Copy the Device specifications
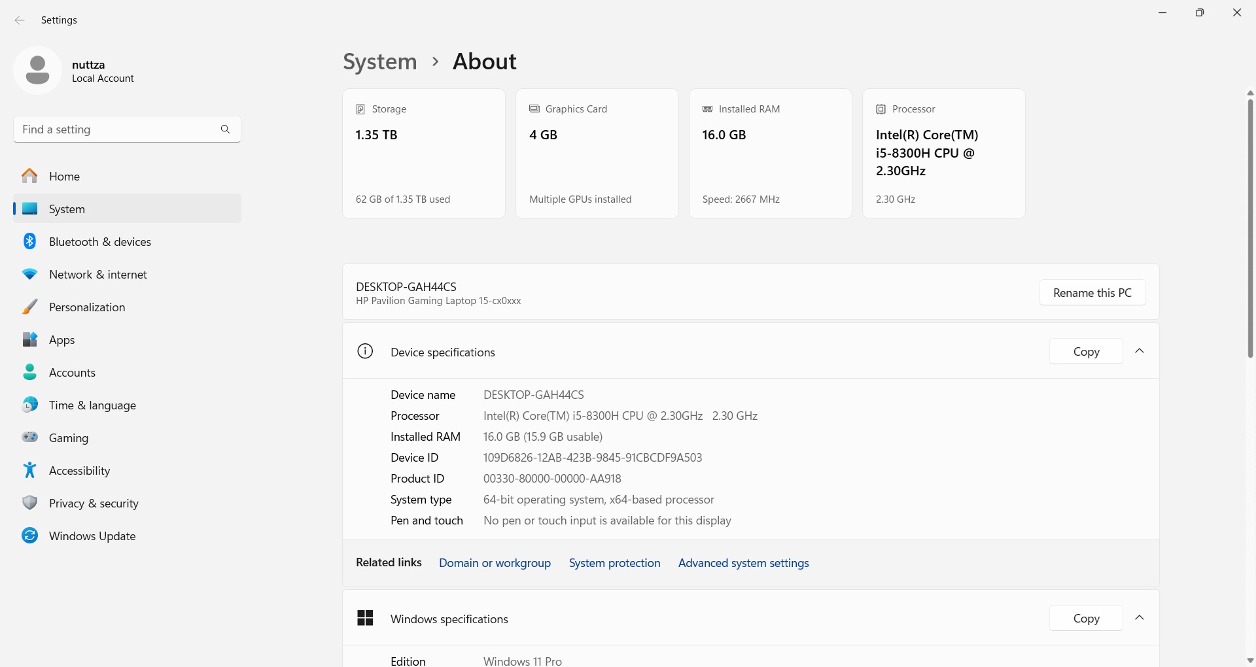Screen dimensions: 1256x667 pos(1086,351)
